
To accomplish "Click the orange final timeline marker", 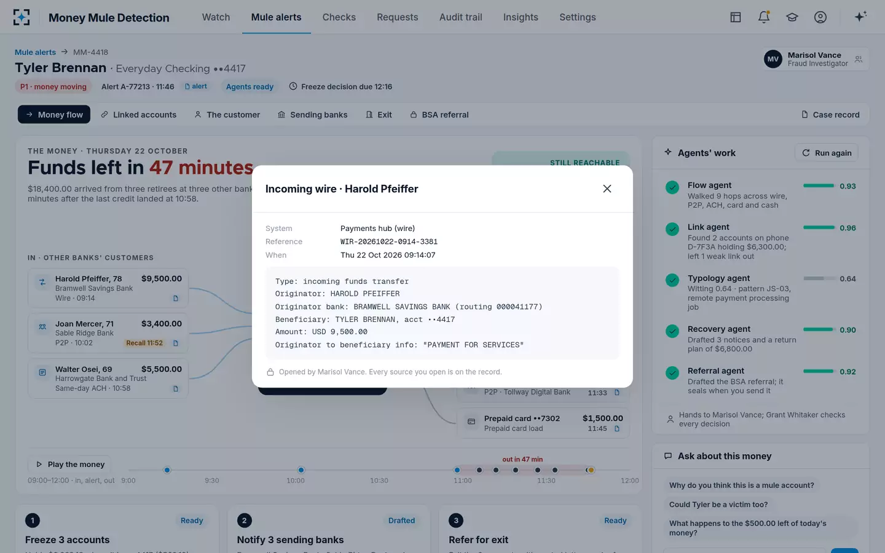I will point(591,470).
